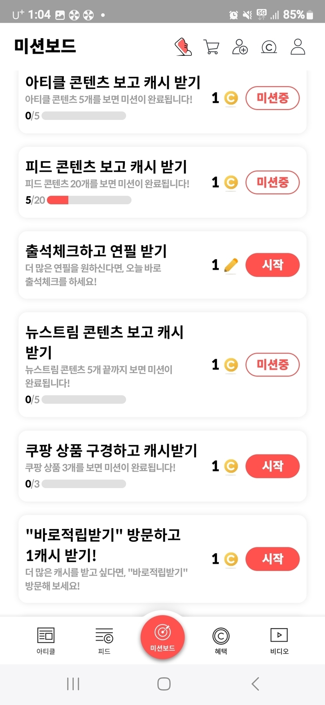Tap the invite friend icon

tap(240, 47)
